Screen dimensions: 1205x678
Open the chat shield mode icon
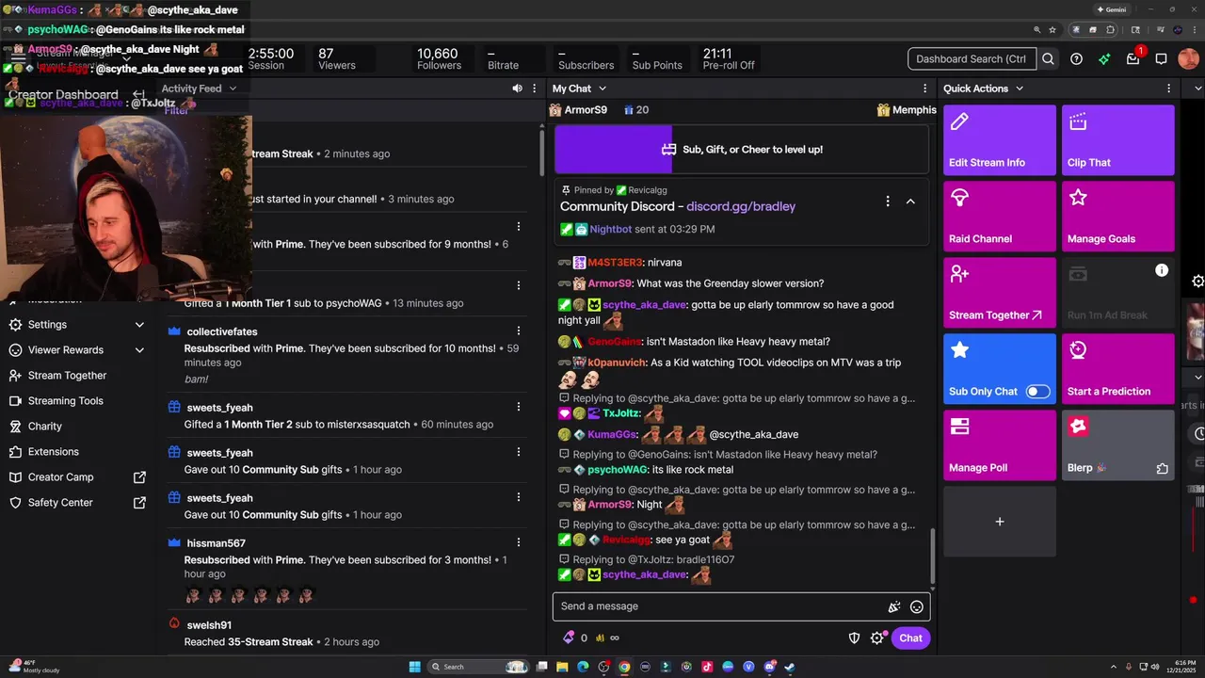coord(855,638)
